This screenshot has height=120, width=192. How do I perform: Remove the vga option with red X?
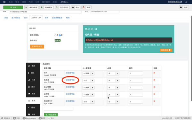[154, 101]
